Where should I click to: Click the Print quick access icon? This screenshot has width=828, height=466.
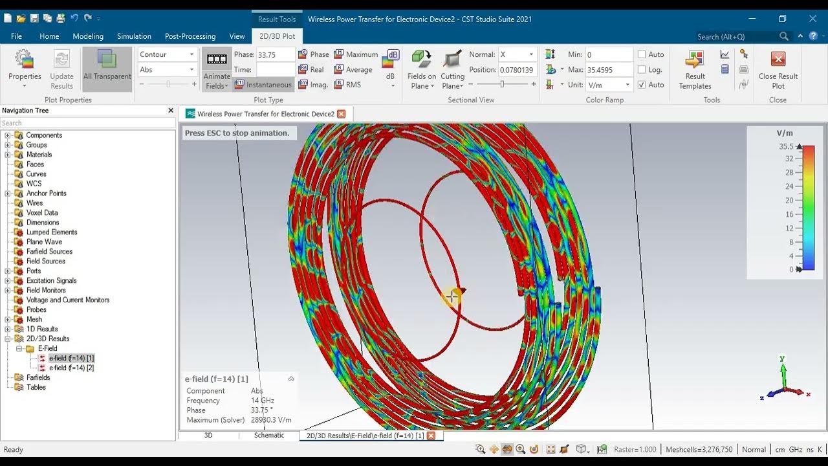click(x=60, y=19)
